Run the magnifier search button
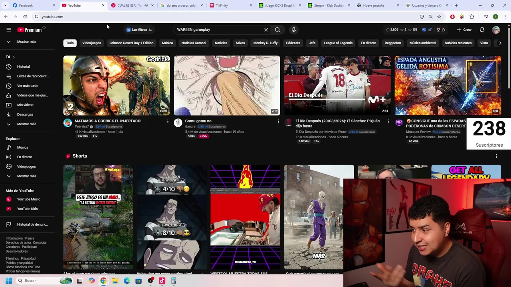This screenshot has width=511, height=287. pyautogui.click(x=277, y=29)
